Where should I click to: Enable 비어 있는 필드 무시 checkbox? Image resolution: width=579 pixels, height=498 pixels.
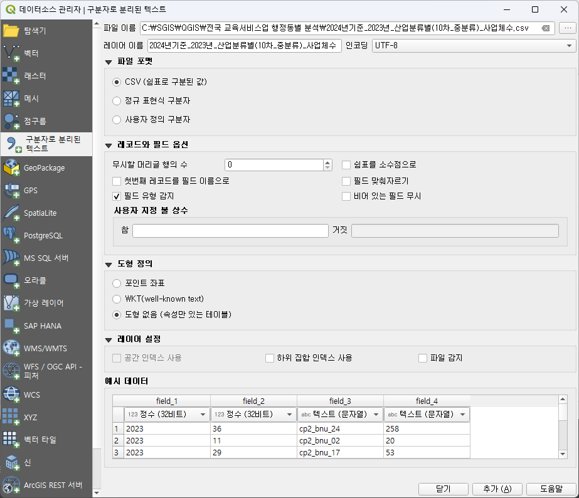click(346, 196)
